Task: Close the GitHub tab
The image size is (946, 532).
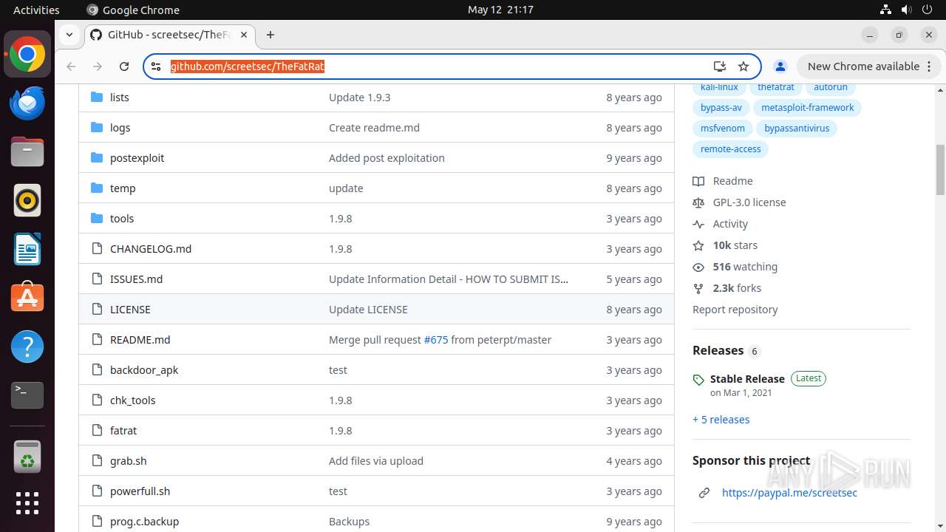Action: 244,35
